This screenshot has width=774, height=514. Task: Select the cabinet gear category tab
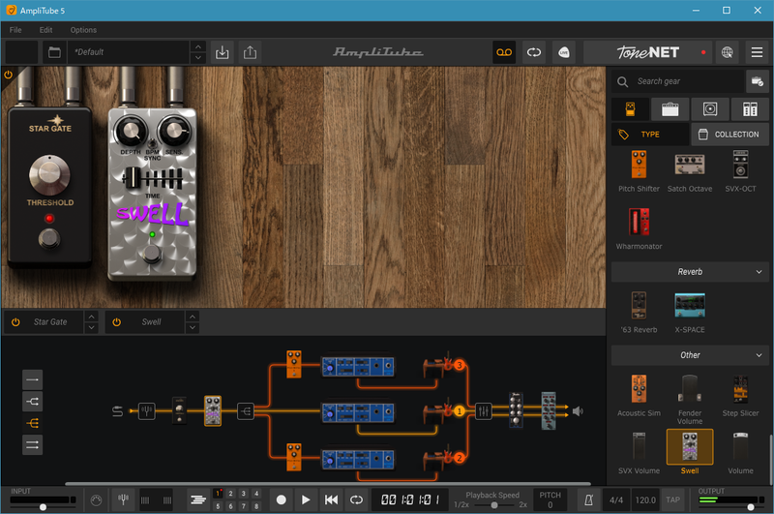pos(710,109)
